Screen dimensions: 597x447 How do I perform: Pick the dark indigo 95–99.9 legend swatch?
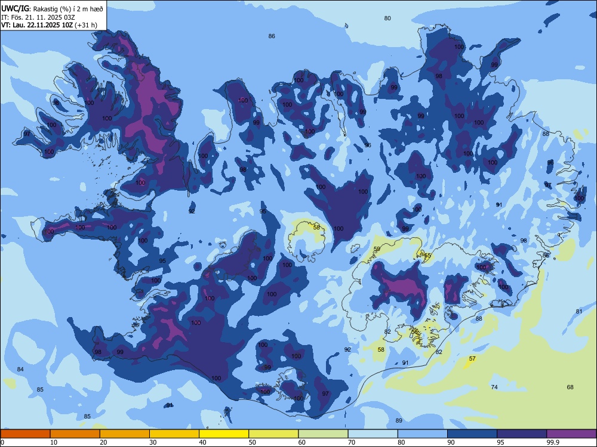tap(522, 434)
